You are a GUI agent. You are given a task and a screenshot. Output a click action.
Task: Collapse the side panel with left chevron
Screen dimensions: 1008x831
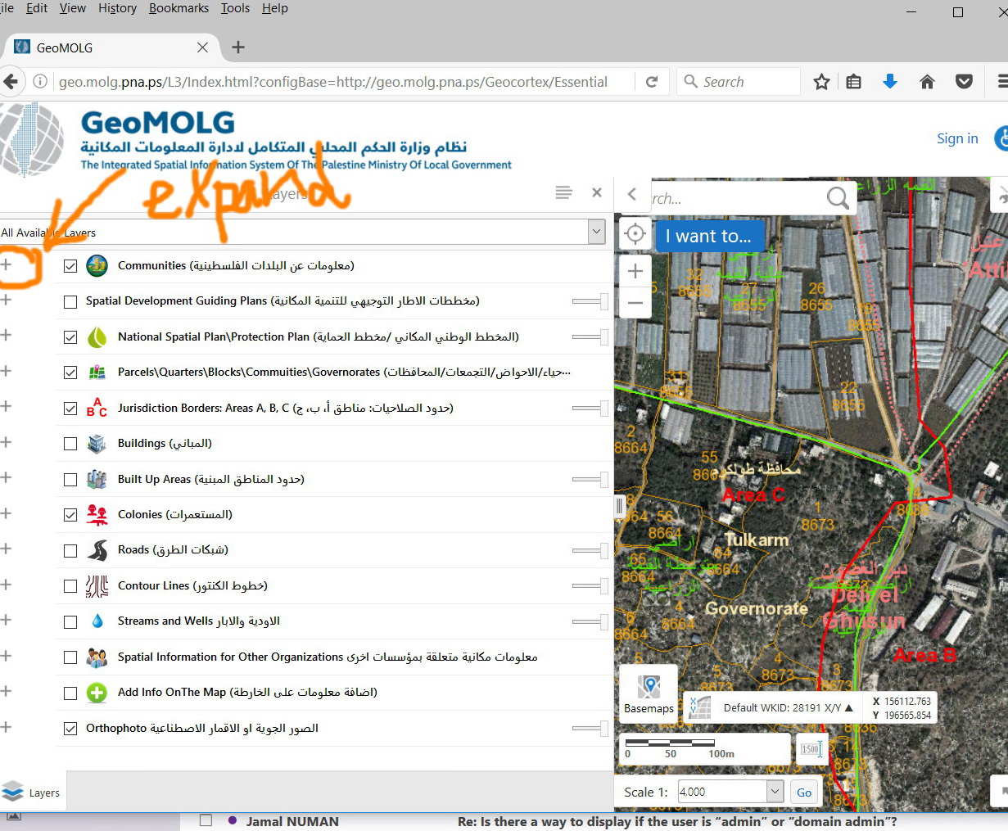pyautogui.click(x=632, y=194)
